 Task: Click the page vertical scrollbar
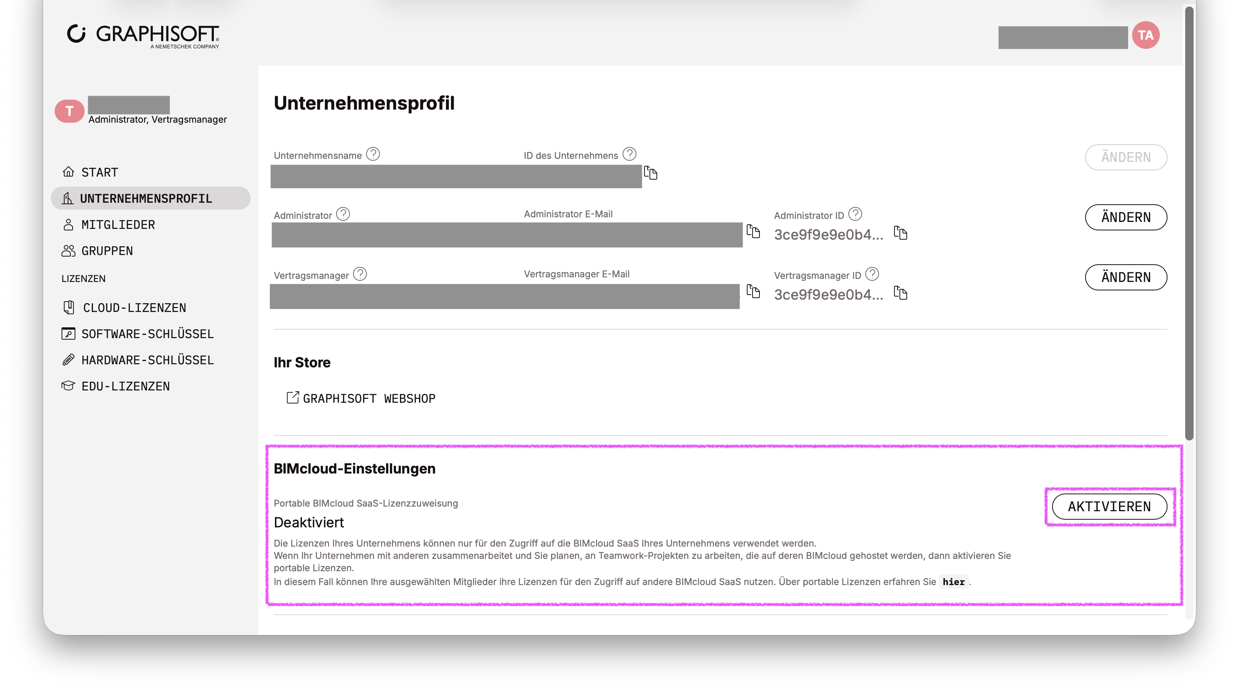pyautogui.click(x=1189, y=223)
